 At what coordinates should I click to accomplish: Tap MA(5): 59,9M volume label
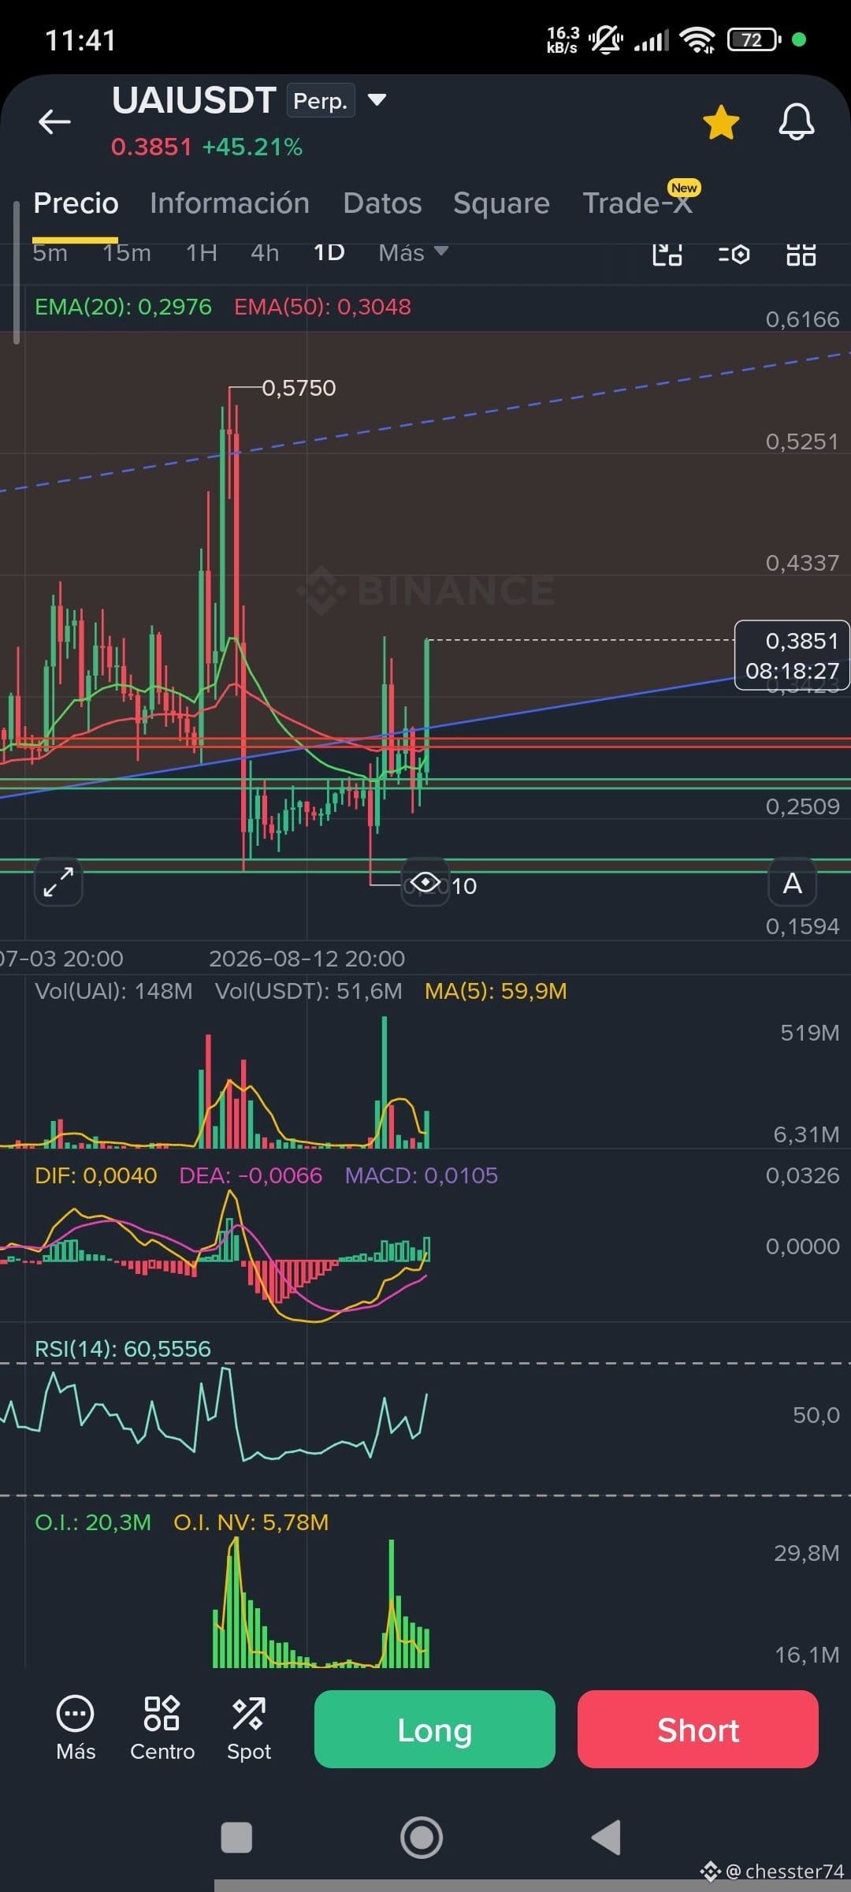(496, 991)
